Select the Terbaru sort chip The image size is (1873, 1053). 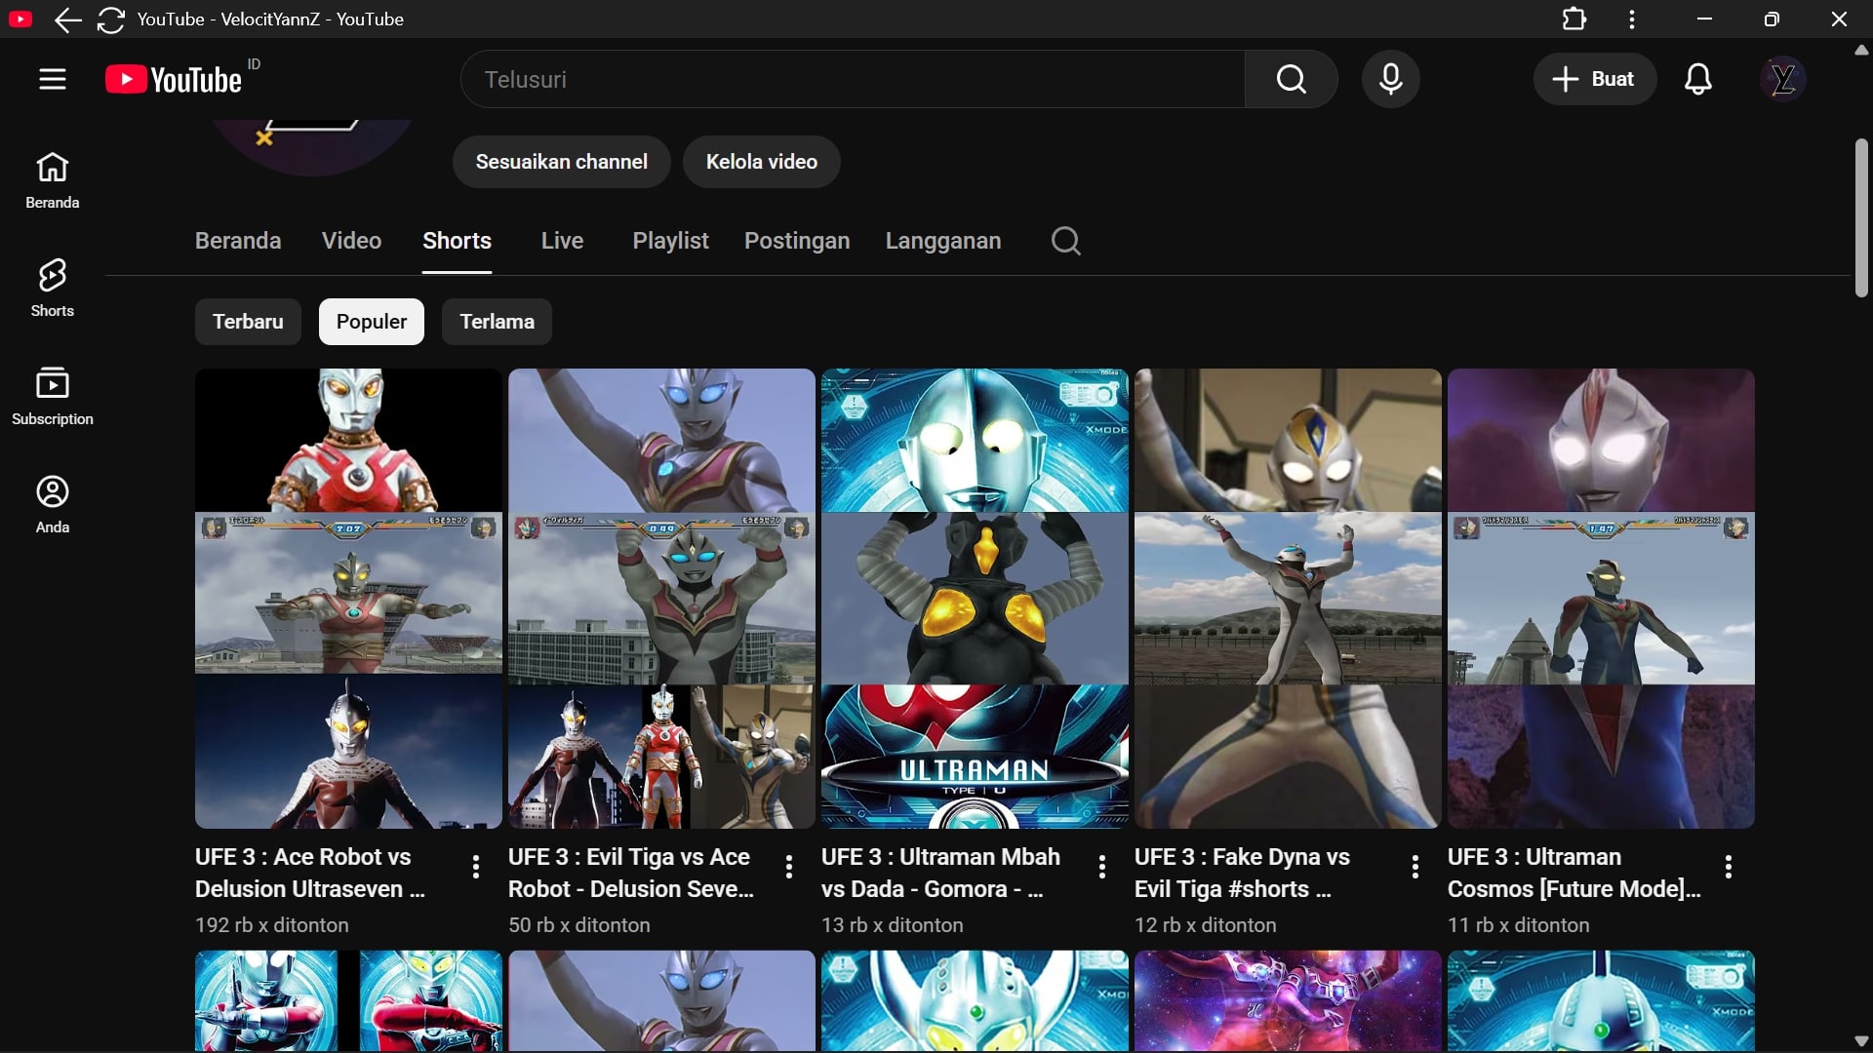(x=248, y=322)
